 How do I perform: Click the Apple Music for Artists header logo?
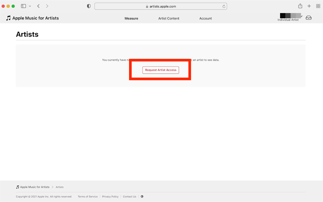(32, 18)
